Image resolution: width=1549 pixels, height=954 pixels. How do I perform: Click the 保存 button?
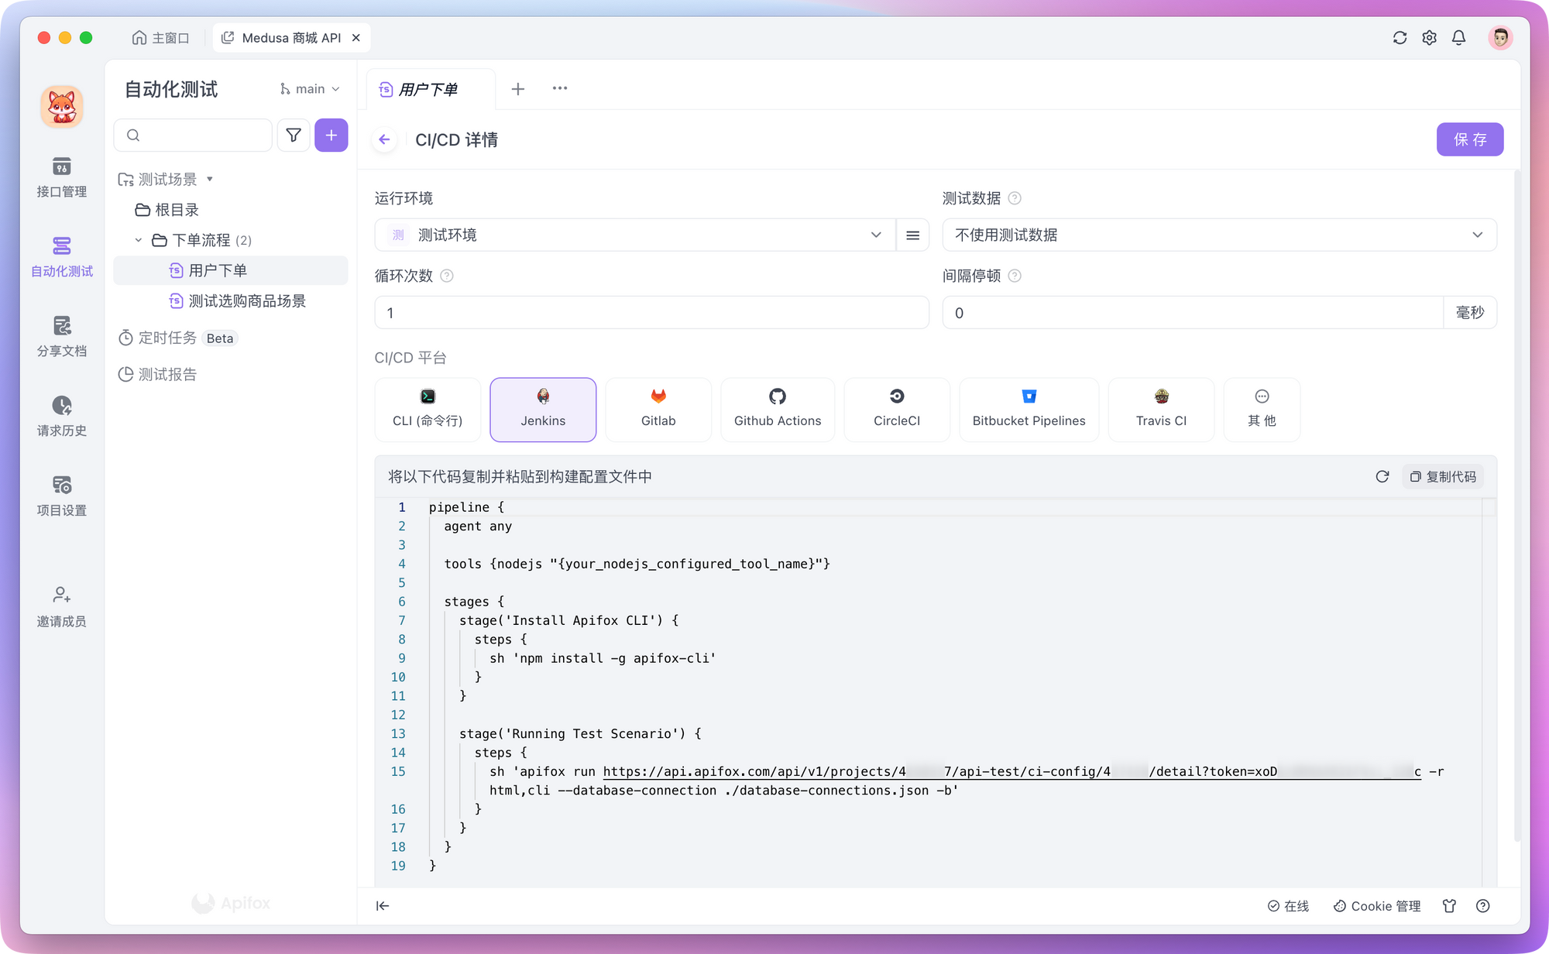click(x=1470, y=139)
